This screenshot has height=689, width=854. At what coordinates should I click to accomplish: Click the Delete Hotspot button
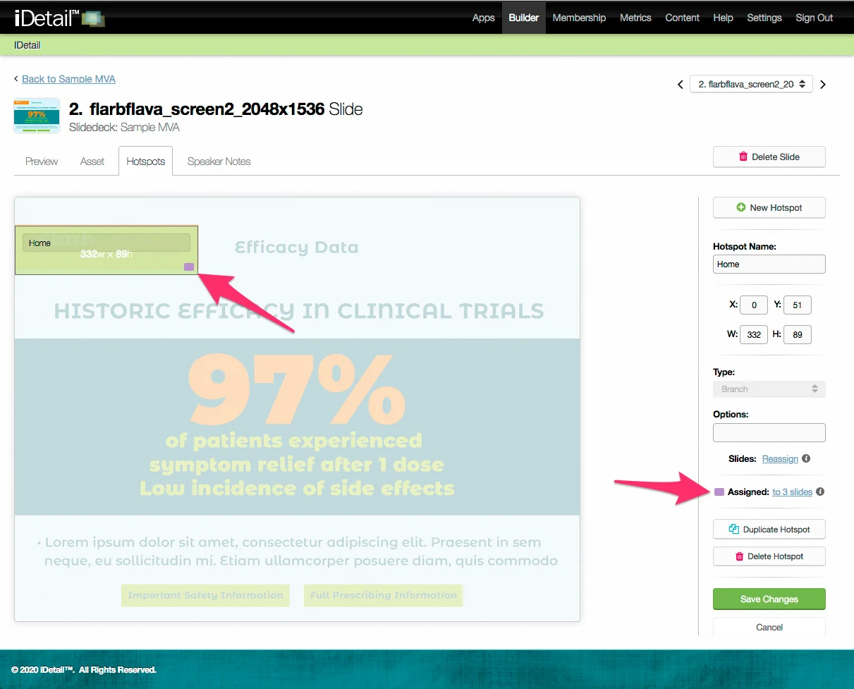click(x=769, y=556)
